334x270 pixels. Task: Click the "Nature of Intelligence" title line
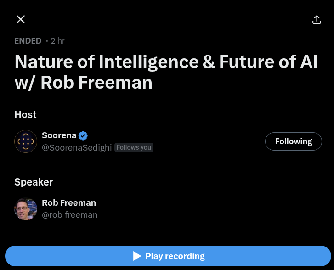[166, 62]
